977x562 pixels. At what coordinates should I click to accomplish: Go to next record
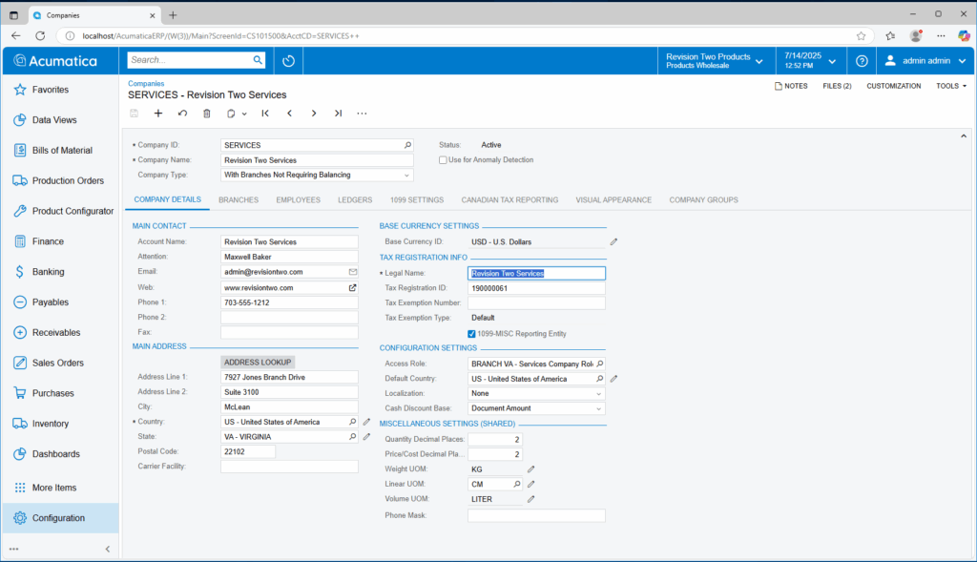(x=314, y=114)
